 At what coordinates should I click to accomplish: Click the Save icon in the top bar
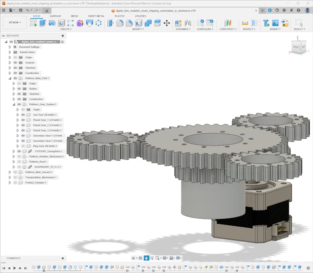tap(20, 10)
